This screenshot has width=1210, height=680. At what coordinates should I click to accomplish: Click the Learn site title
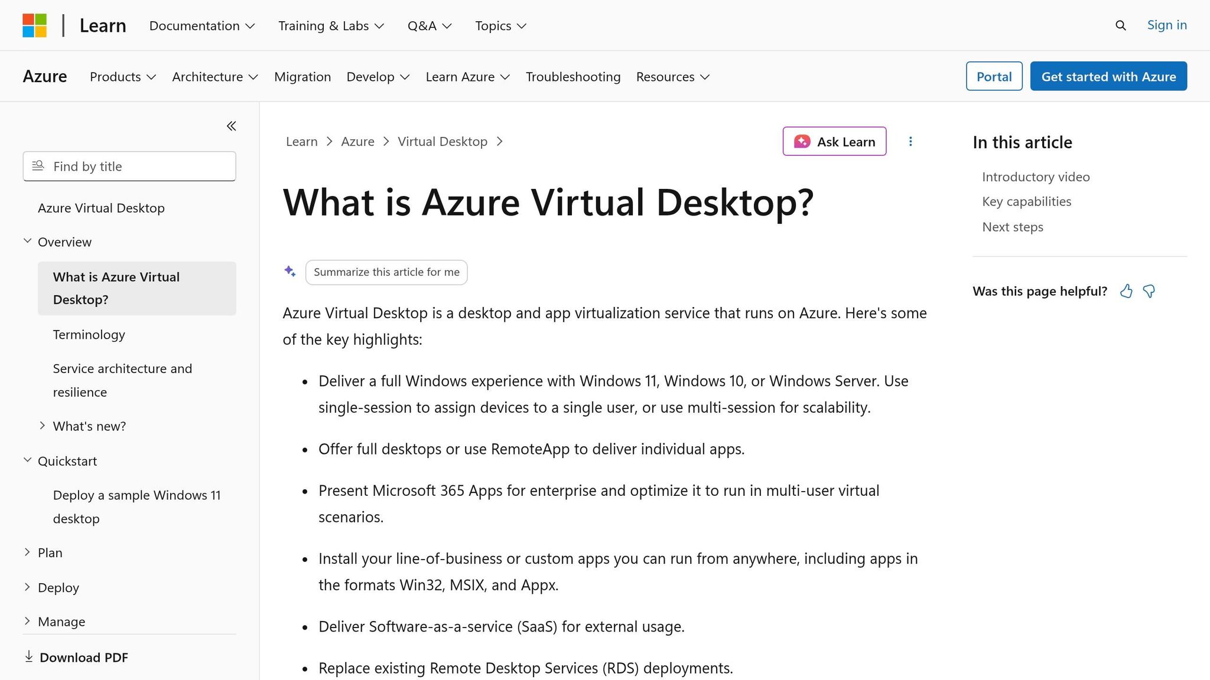[x=103, y=25]
